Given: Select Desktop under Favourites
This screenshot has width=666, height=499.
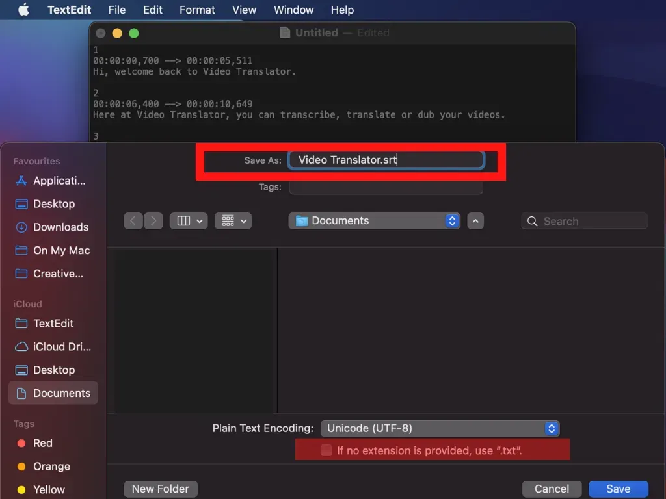Looking at the screenshot, I should click(x=53, y=204).
